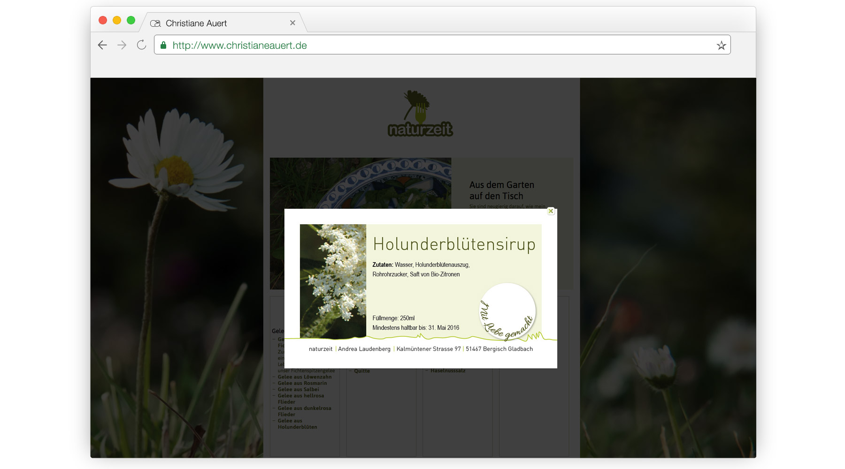
Task: Click the green padlock icon in address bar
Action: 163,45
